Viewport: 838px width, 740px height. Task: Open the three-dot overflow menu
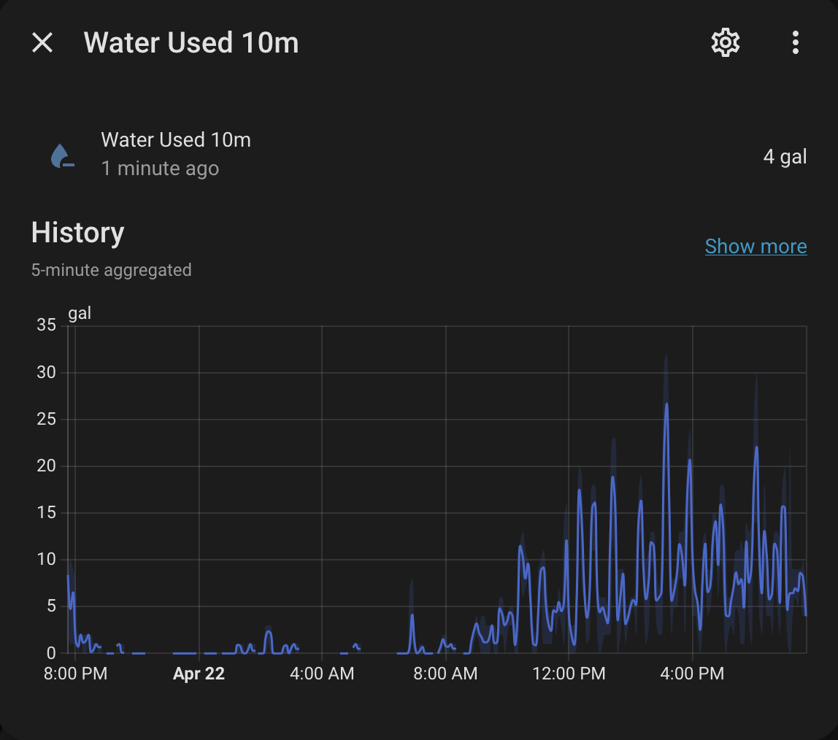tap(795, 43)
